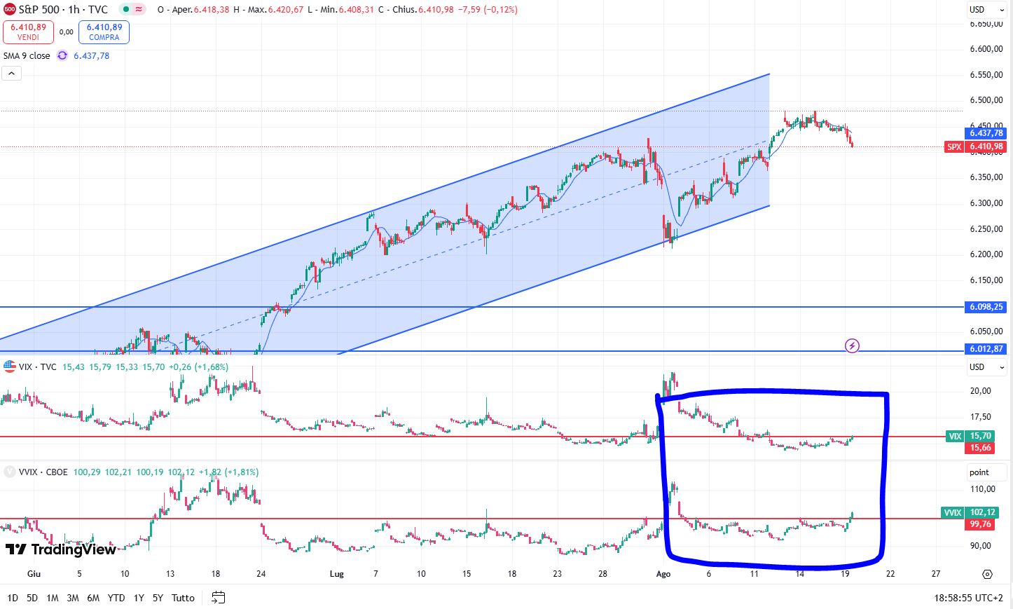Select the 1D date range
The height and width of the screenshot is (609, 1013).
click(13, 598)
